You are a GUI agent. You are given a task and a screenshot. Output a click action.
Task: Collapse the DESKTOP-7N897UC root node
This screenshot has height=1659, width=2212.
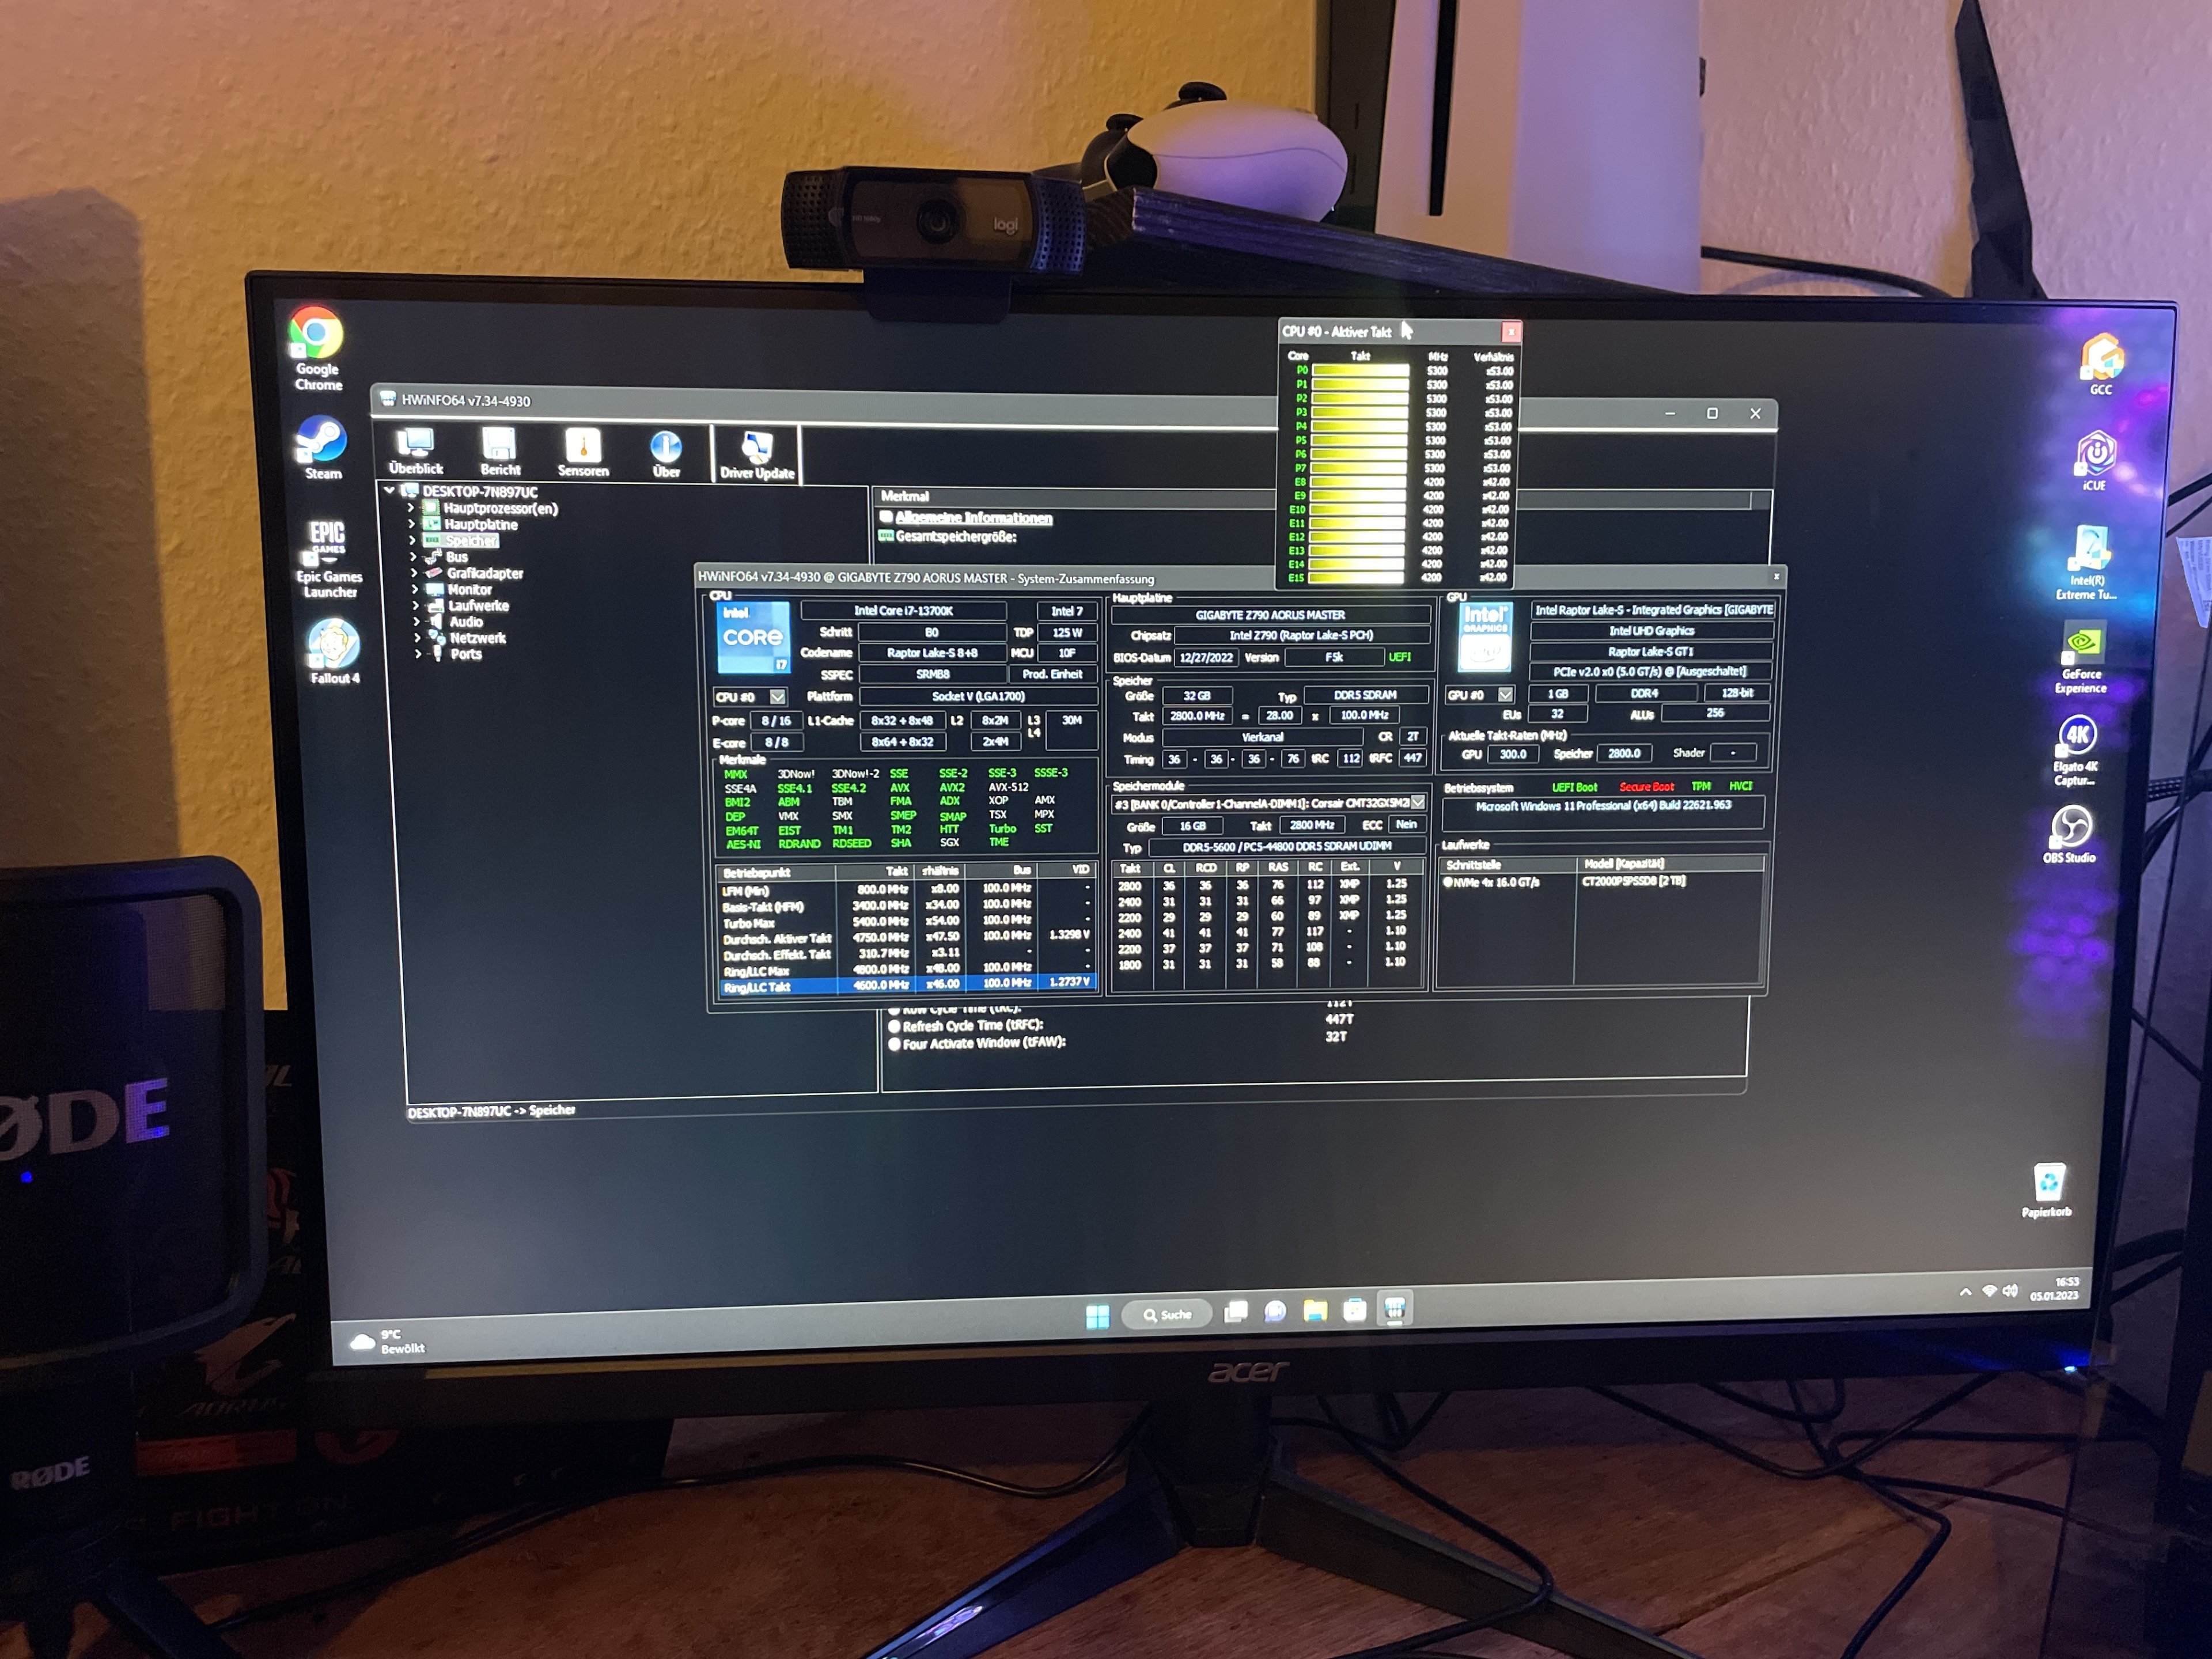pos(389,490)
